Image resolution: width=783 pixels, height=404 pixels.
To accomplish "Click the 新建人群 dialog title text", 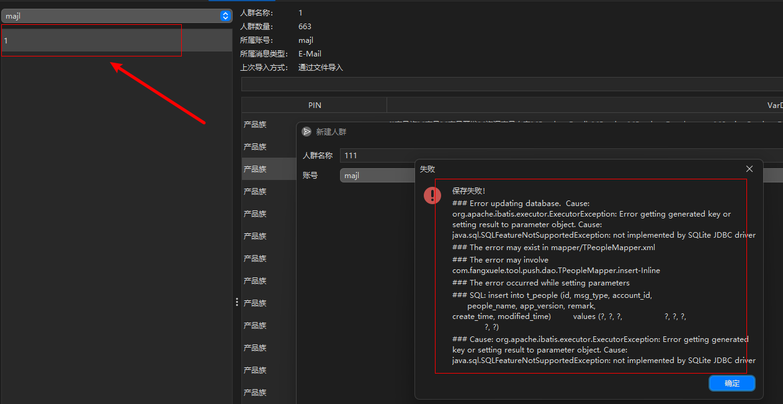I will pyautogui.click(x=331, y=132).
